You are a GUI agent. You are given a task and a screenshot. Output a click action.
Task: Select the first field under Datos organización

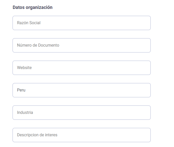(x=81, y=23)
